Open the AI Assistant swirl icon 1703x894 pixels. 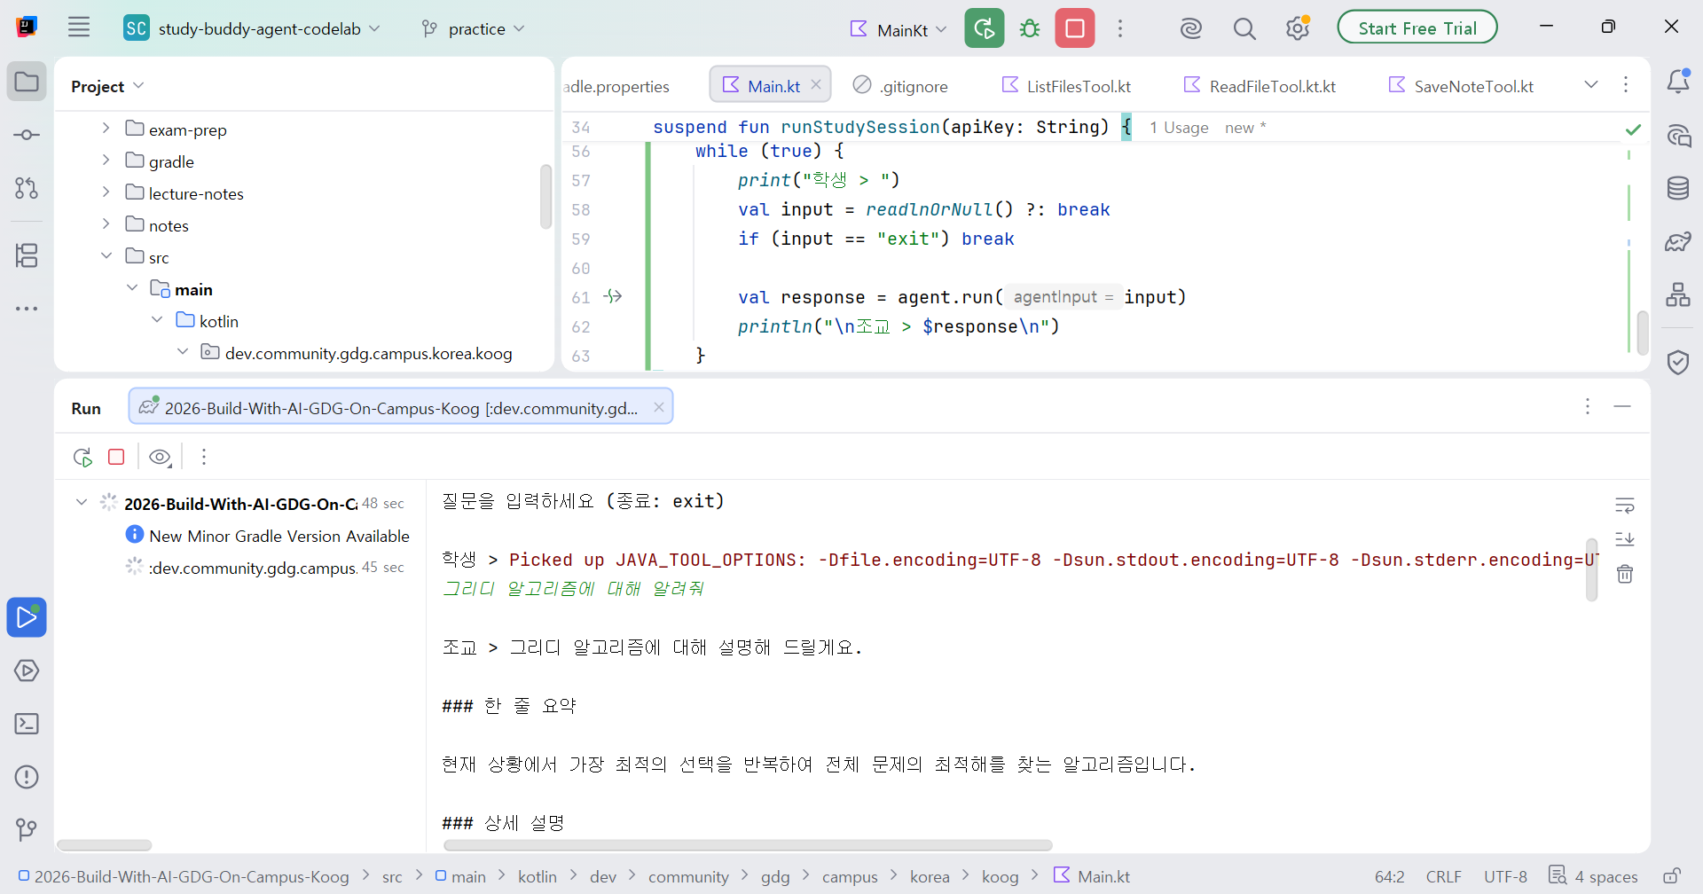1191,28
